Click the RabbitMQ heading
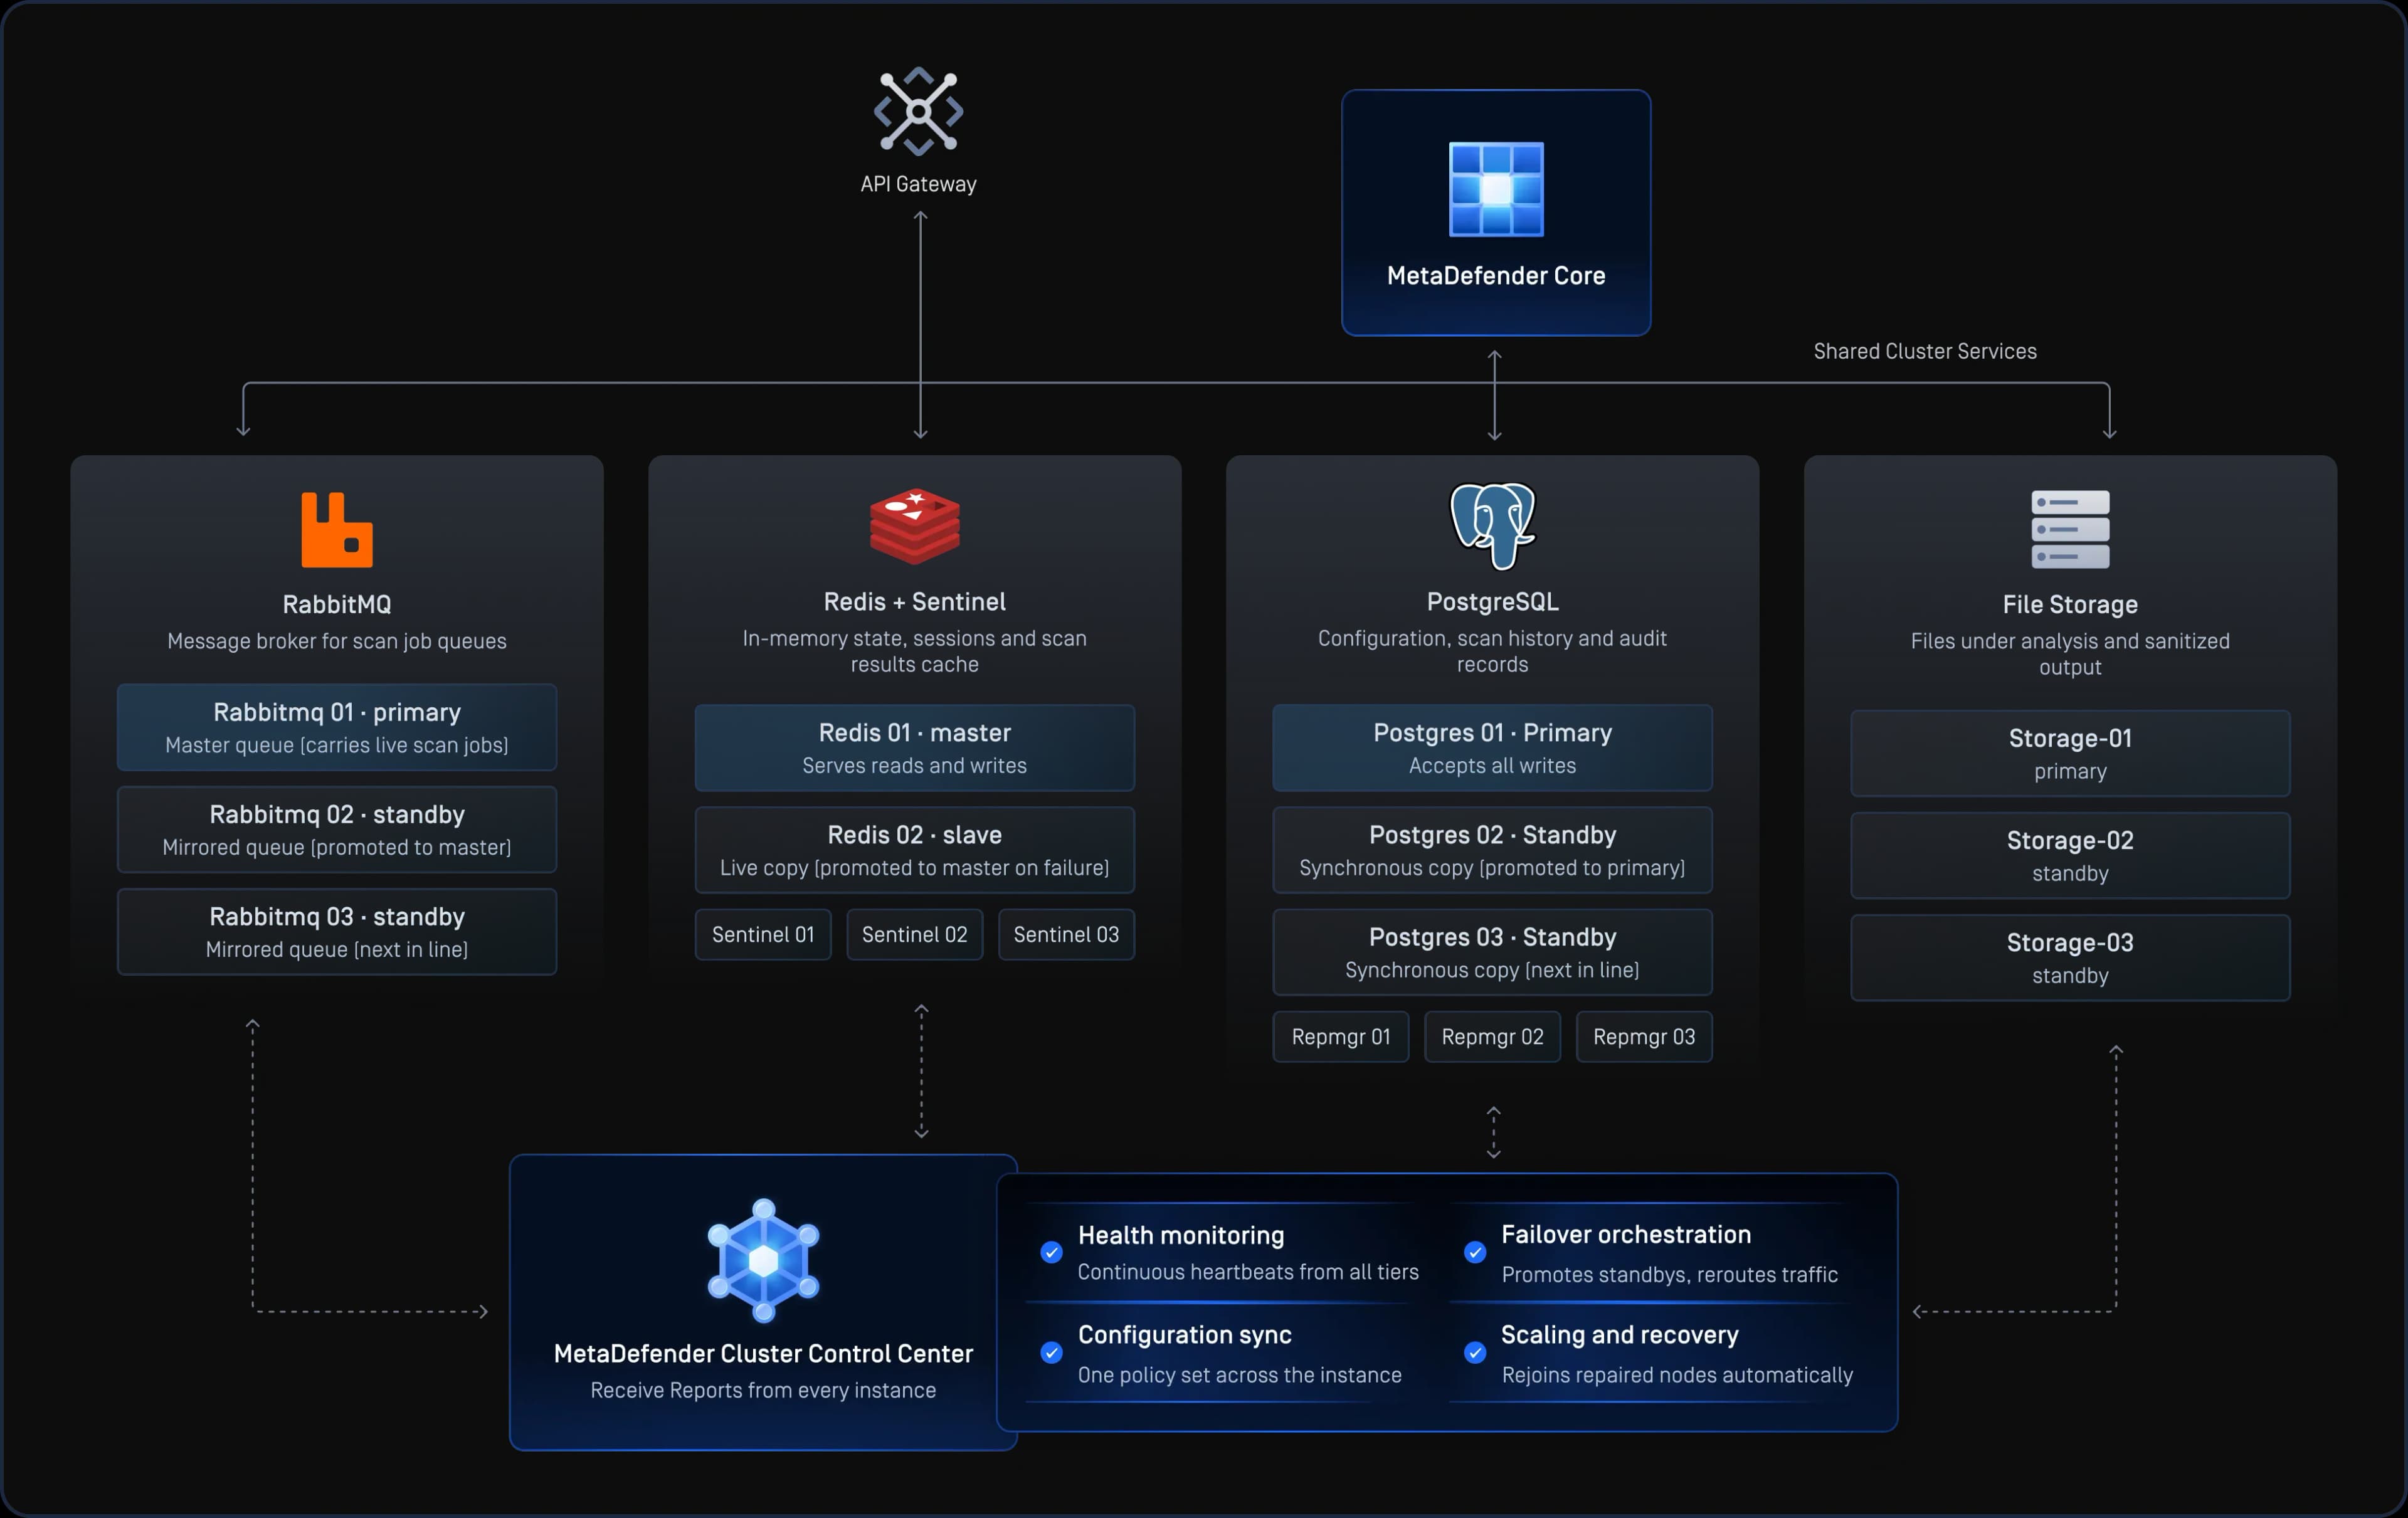This screenshot has width=2408, height=1518. (x=337, y=604)
